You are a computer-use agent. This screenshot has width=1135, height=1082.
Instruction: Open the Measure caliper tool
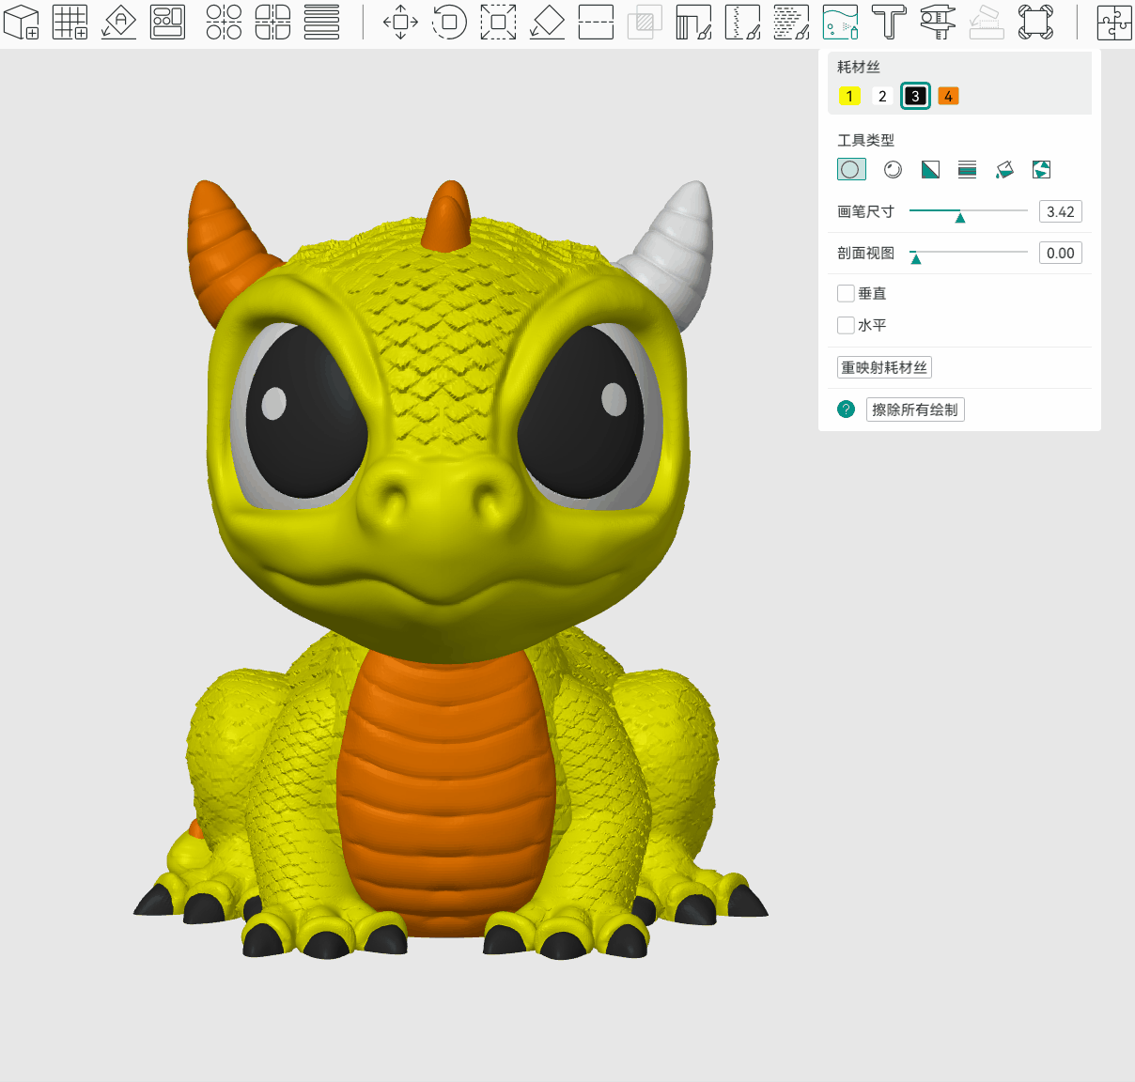click(937, 22)
